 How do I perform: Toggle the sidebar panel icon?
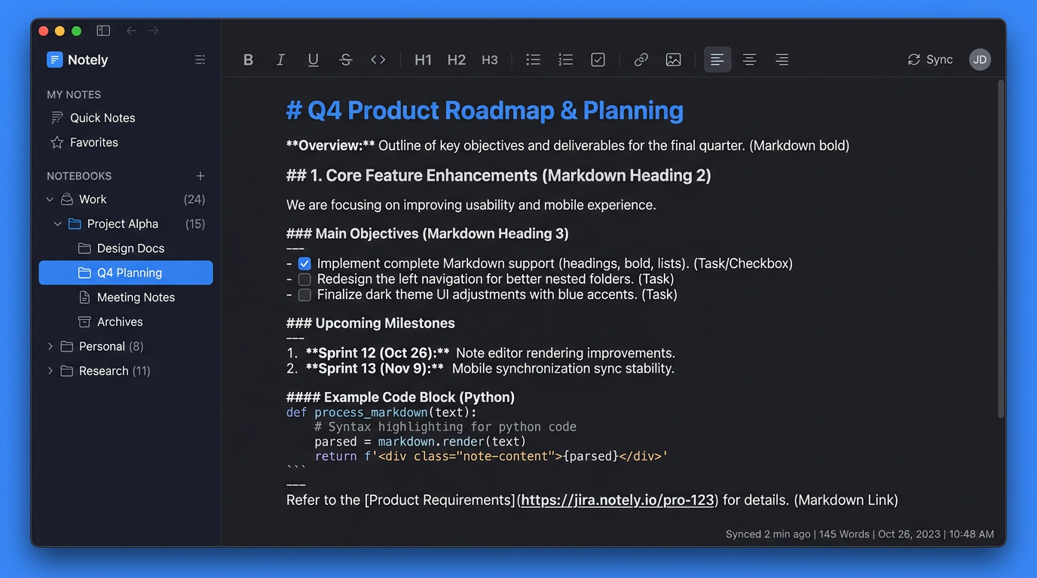tap(103, 31)
